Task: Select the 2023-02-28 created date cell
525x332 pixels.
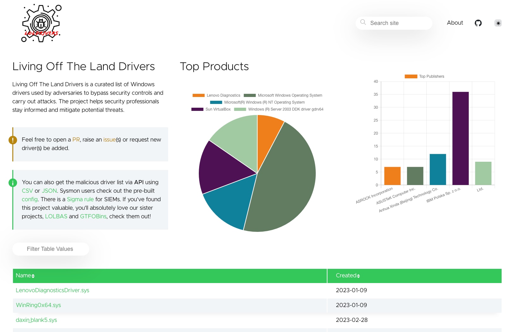Action: tap(352, 320)
